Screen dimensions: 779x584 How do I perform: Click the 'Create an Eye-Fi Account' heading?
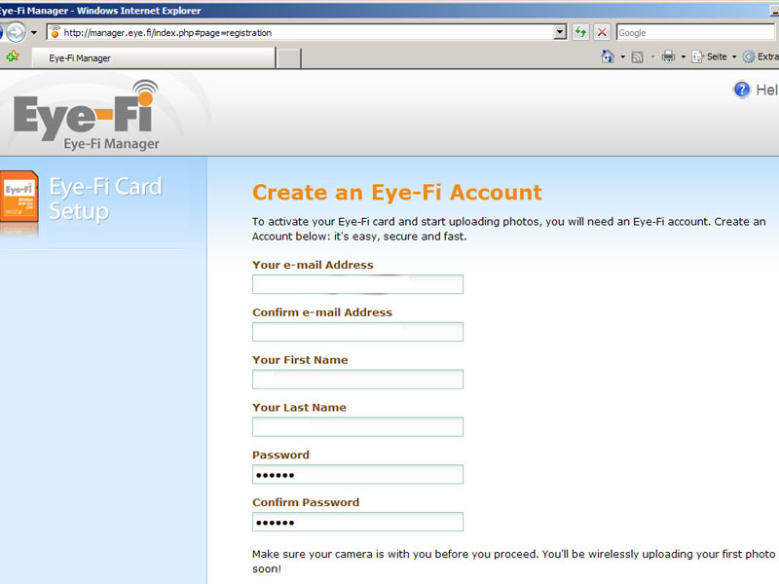pos(397,192)
